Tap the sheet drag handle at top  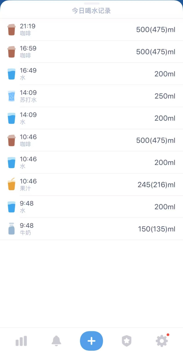coord(92,4)
